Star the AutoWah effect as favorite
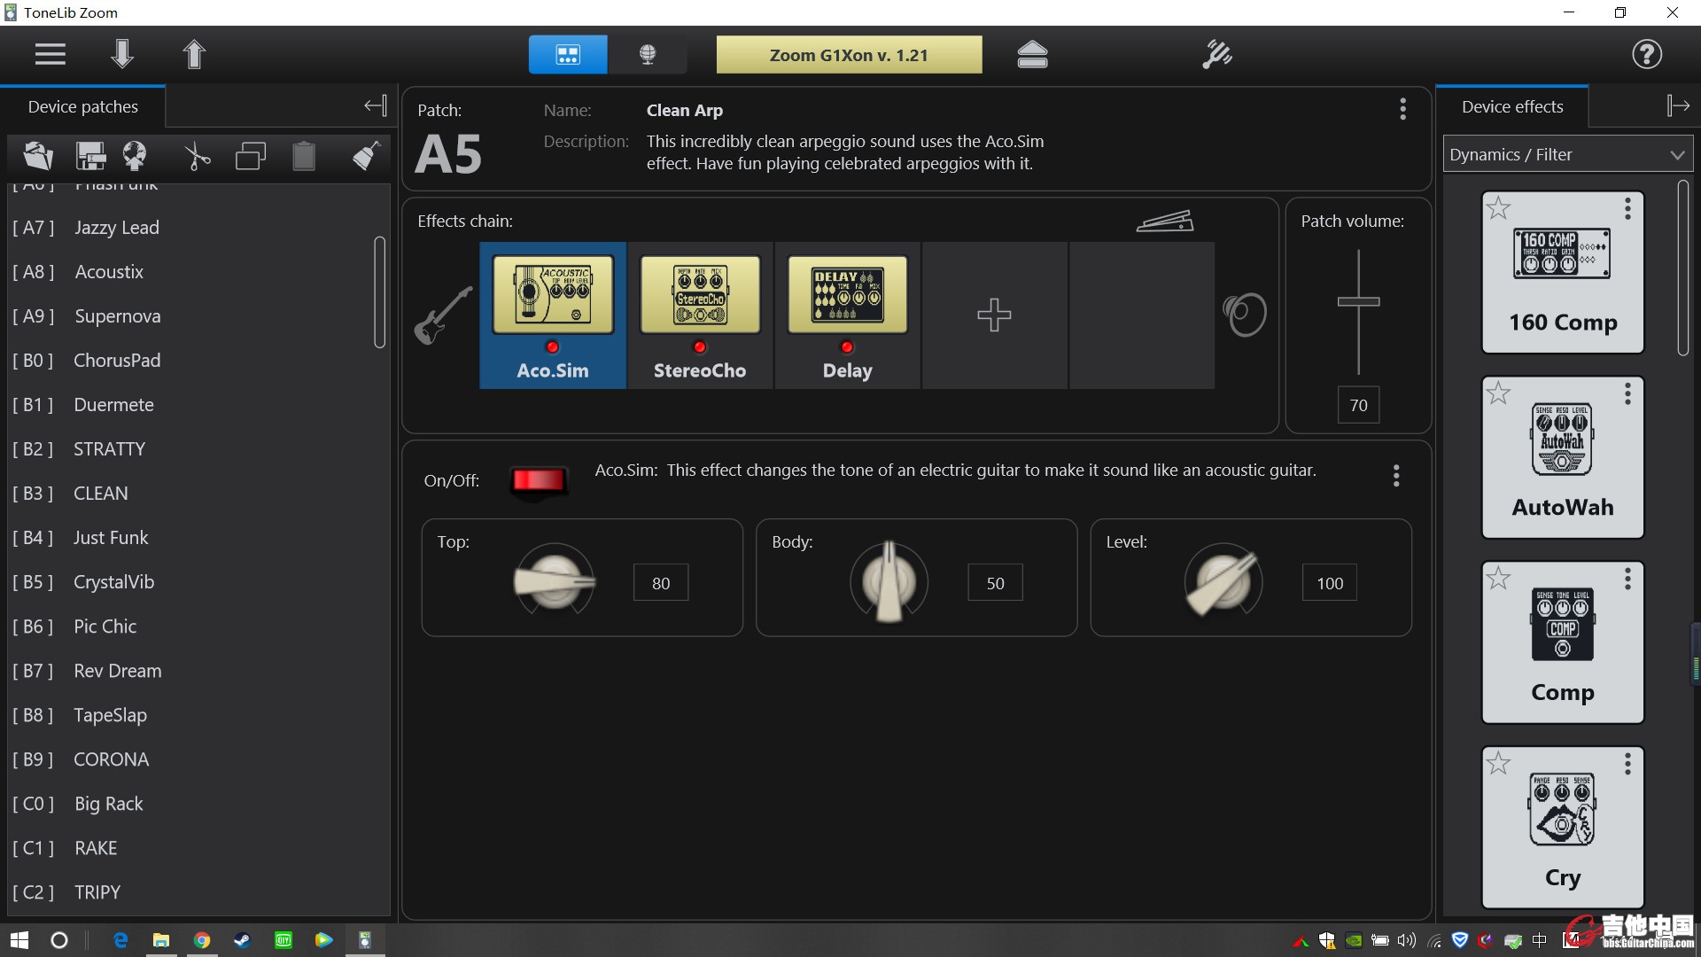Viewport: 1701px width, 957px height. pyautogui.click(x=1498, y=393)
